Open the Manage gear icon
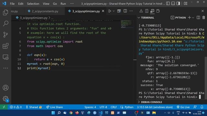207x116 pixels. (x=5, y=99)
